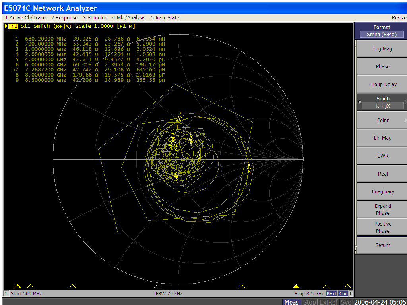Screen dimensions: 407x305
Task: Open the 3 Stimulus menu
Action: pyautogui.click(x=95, y=17)
